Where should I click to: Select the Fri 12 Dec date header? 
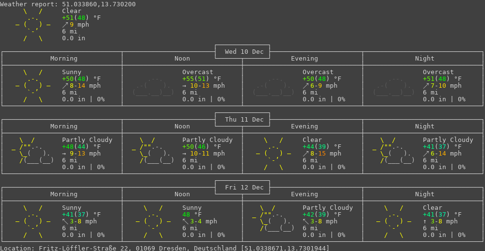click(242, 188)
